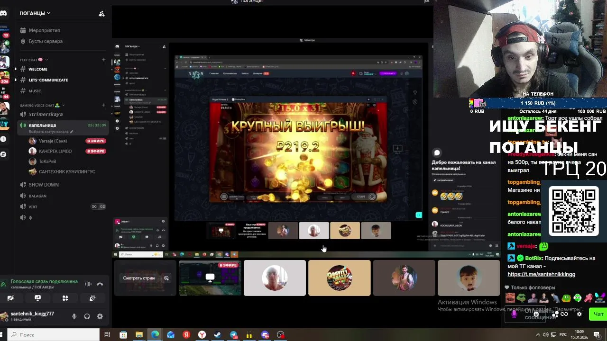Image resolution: width=607 pixels, height=341 pixels.
Task: Open Steam from the taskbar
Action: (218, 335)
